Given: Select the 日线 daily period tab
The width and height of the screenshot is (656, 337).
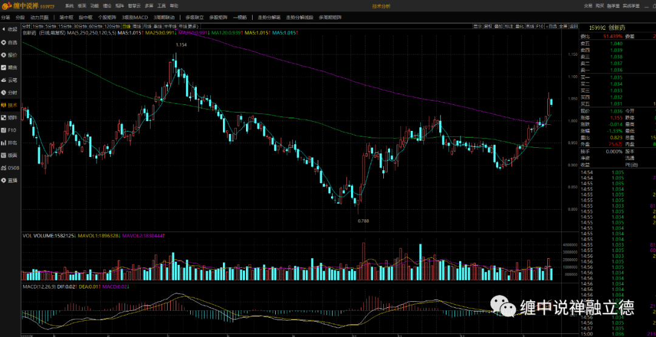Looking at the screenshot, I should click(x=126, y=26).
